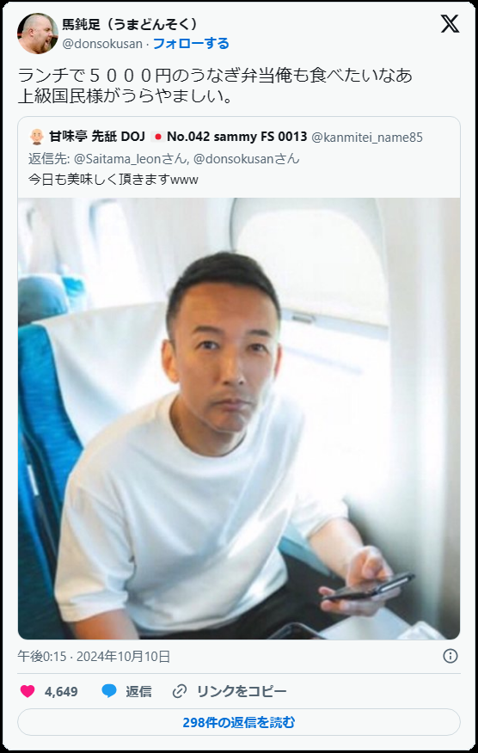Click the main tweet text about うなぎ弁当
Screen dimensions: 478x753
[x=215, y=86]
